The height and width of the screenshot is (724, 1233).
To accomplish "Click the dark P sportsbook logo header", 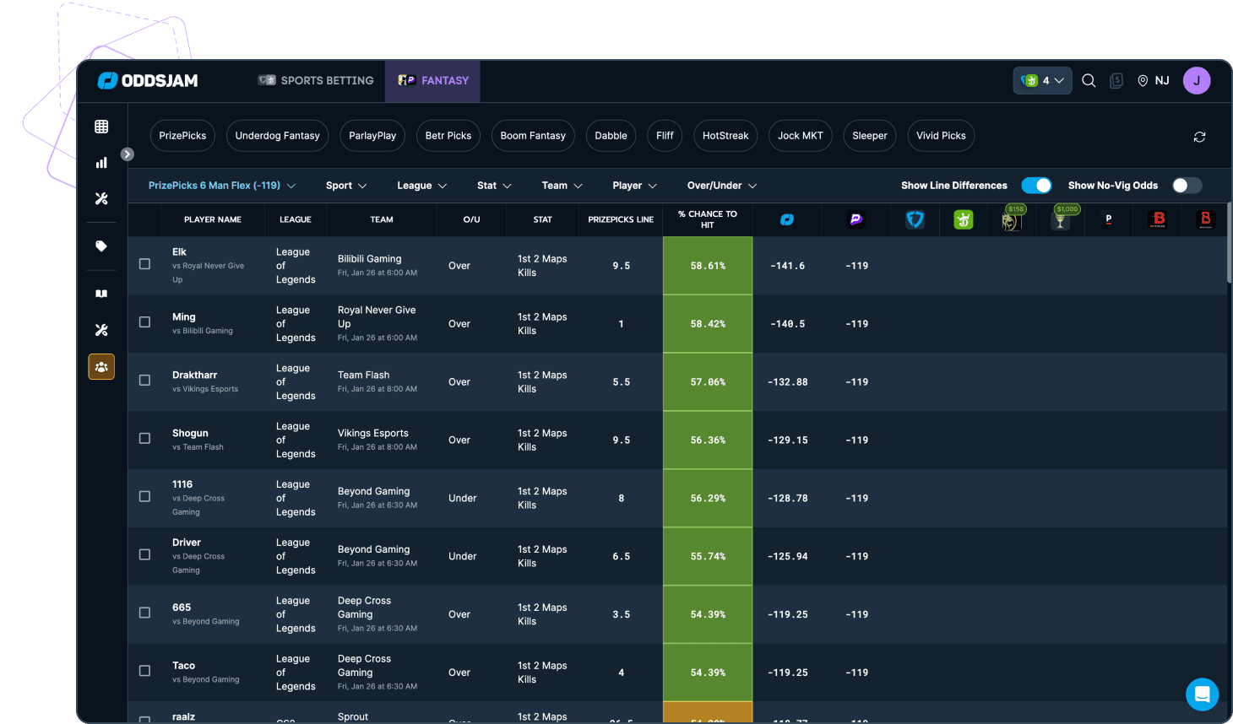I will (1109, 219).
